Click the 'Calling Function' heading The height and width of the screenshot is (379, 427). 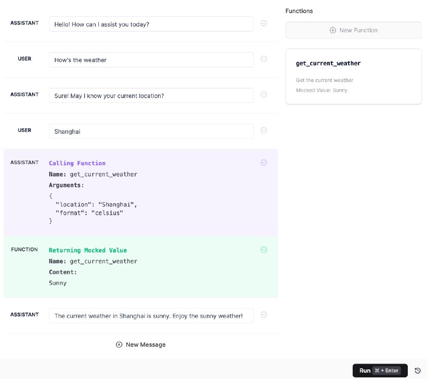point(77,163)
